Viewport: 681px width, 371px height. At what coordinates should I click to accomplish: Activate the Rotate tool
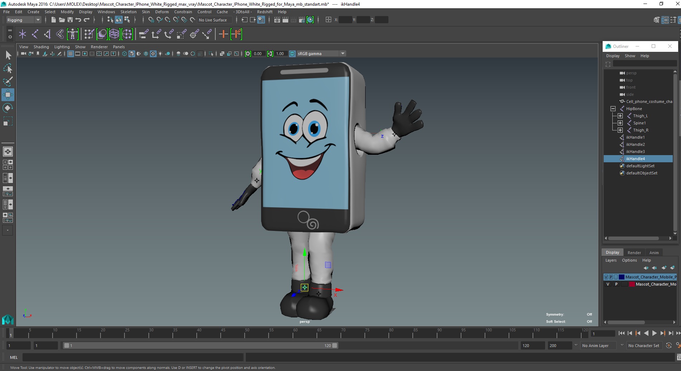click(8, 108)
